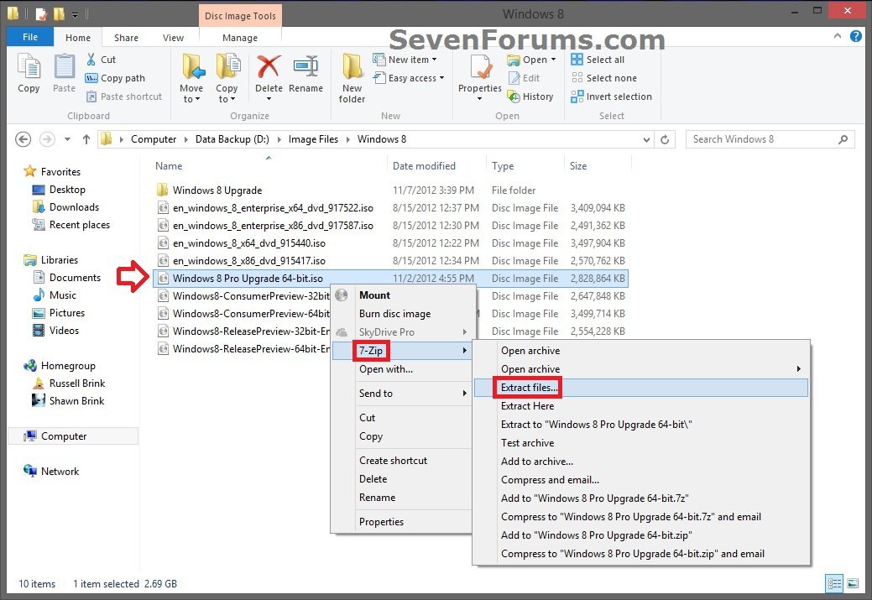Select en_windows_8_x86_dvd_915417.iso file
The image size is (872, 600).
click(248, 261)
